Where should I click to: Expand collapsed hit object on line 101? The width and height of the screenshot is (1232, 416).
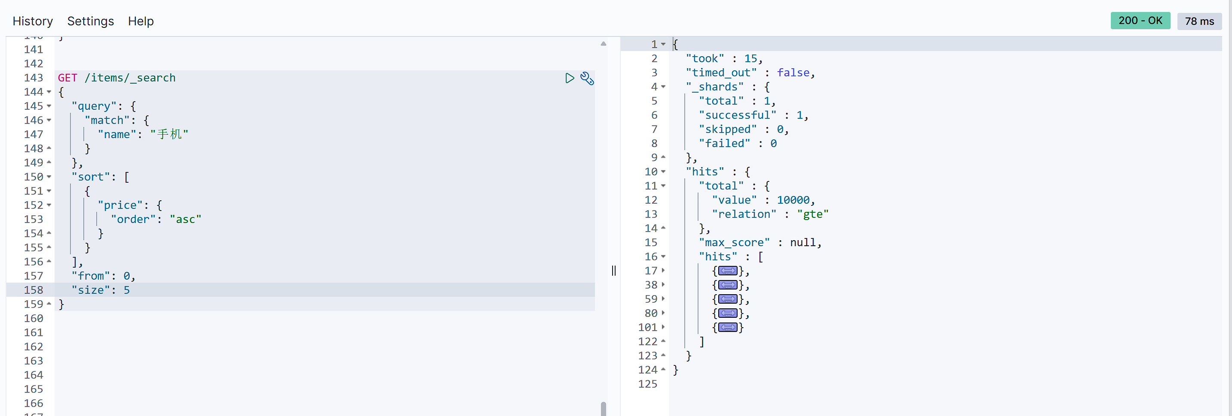point(727,328)
